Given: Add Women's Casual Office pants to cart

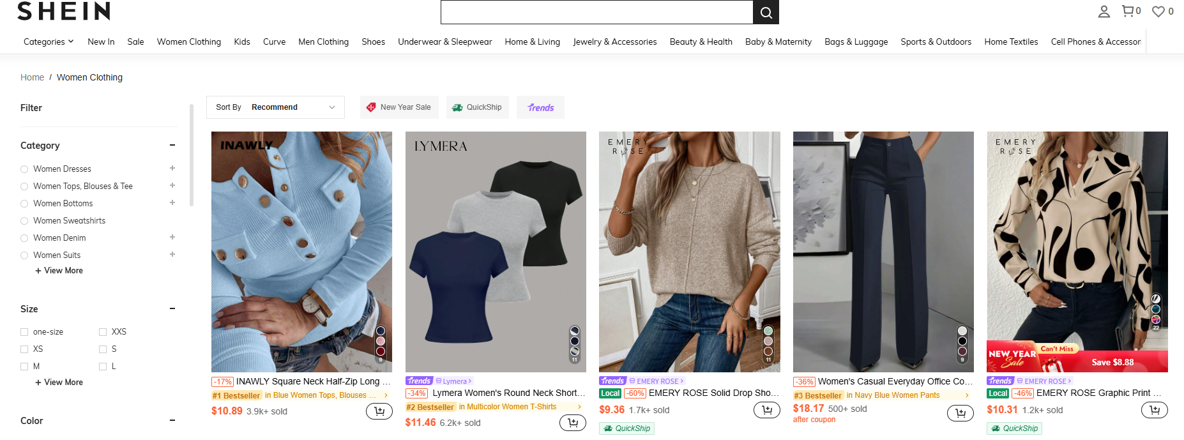Looking at the screenshot, I should click(960, 413).
